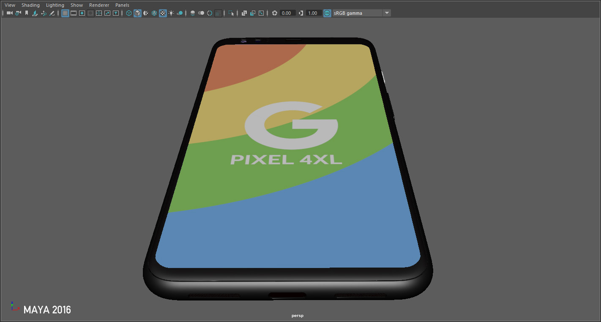Enable isolate select for the view
The height and width of the screenshot is (322, 601).
click(231, 13)
